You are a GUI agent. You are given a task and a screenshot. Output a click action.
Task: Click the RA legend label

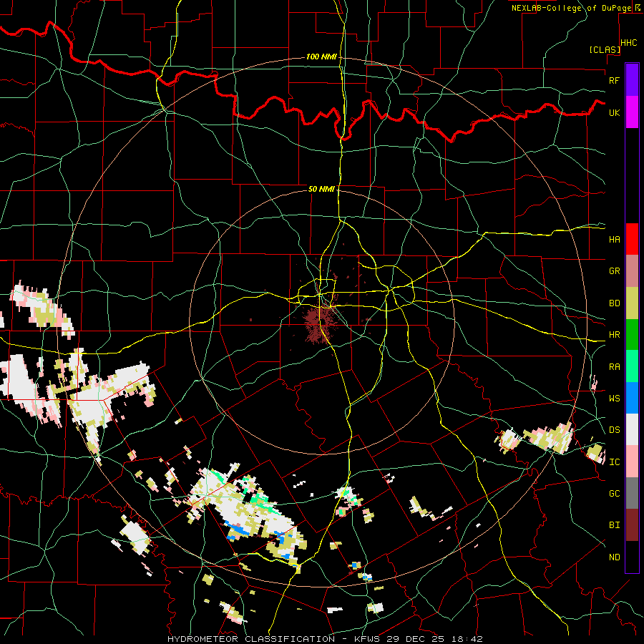coord(614,367)
